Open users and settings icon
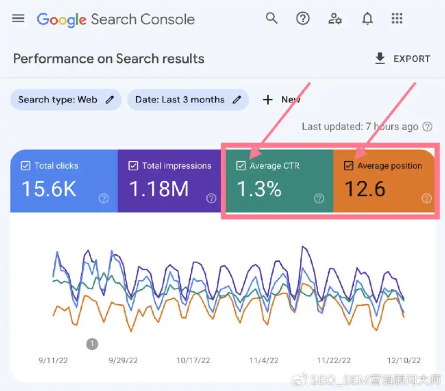Screen dimensions: 445x391 [335, 19]
